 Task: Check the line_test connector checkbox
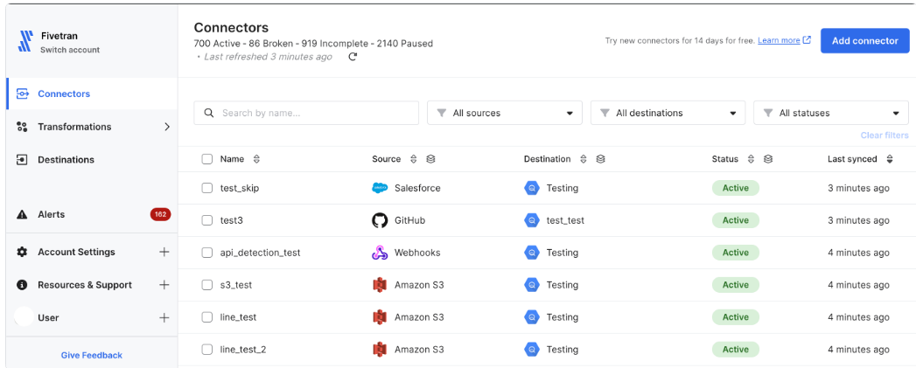pyautogui.click(x=206, y=317)
